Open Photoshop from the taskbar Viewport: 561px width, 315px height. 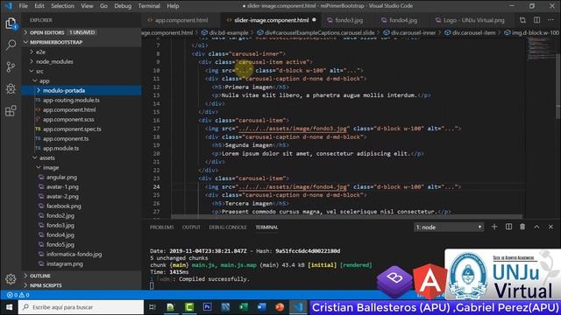click(207, 307)
